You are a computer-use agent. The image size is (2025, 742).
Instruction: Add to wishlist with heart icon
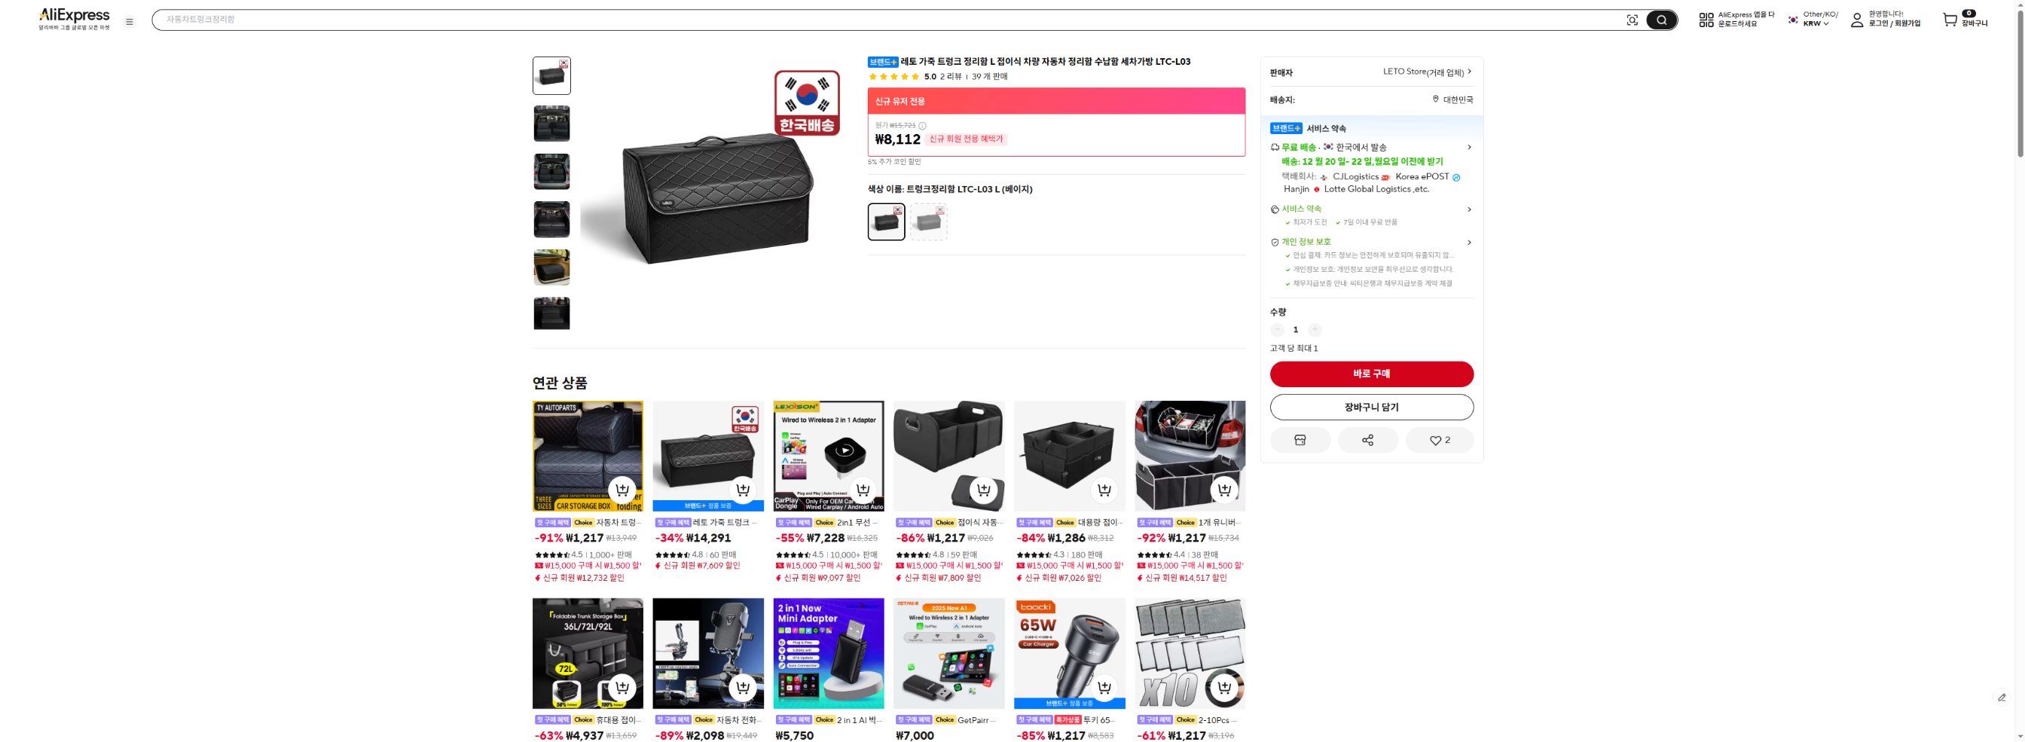pos(1440,440)
